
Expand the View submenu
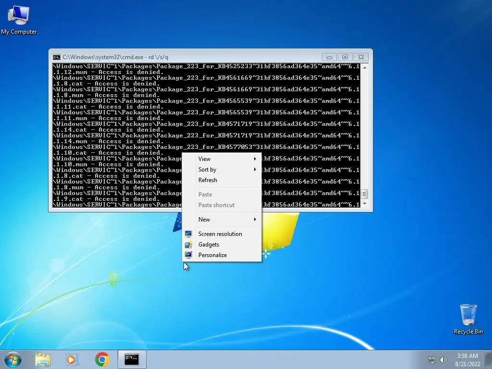[x=222, y=159]
